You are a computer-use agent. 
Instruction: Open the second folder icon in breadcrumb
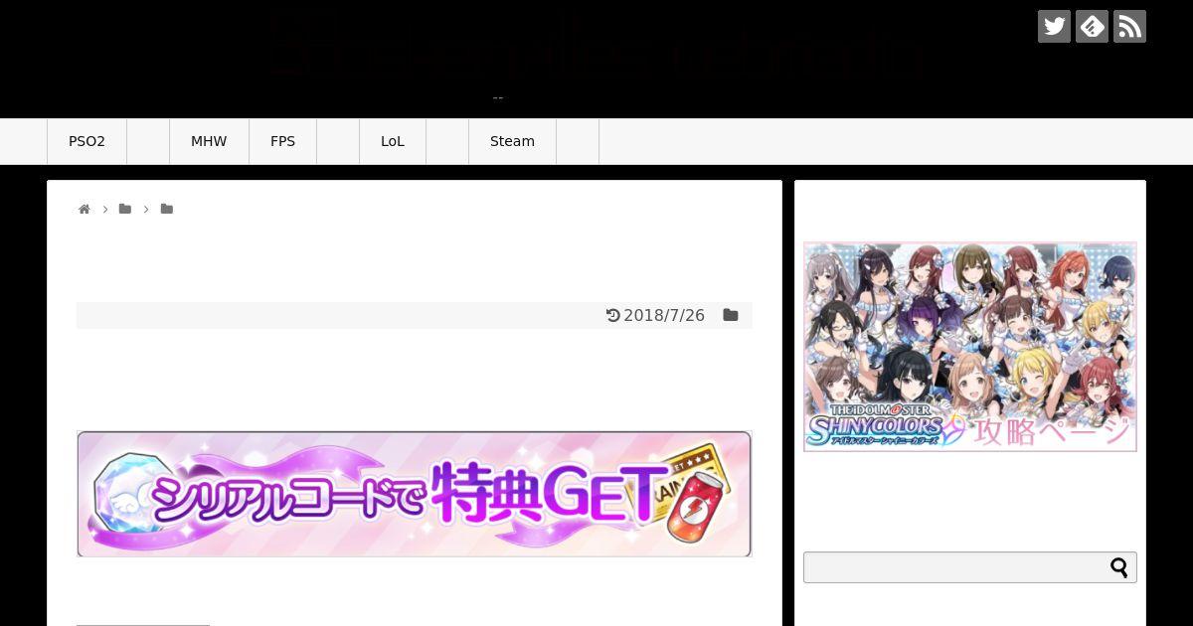(x=167, y=209)
